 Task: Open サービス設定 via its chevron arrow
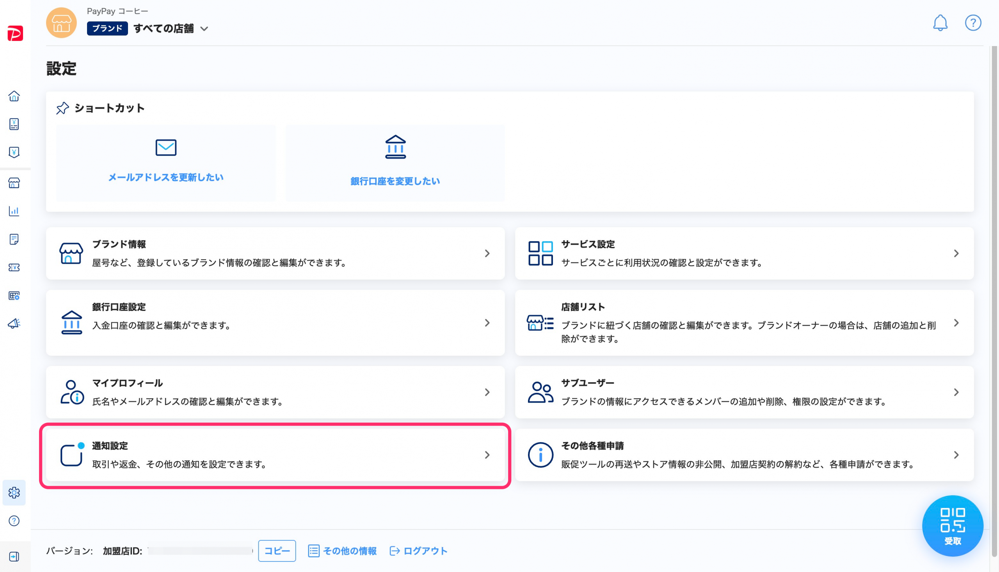point(956,253)
